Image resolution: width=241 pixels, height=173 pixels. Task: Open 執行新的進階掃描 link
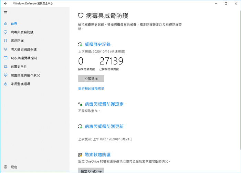[x=91, y=89]
